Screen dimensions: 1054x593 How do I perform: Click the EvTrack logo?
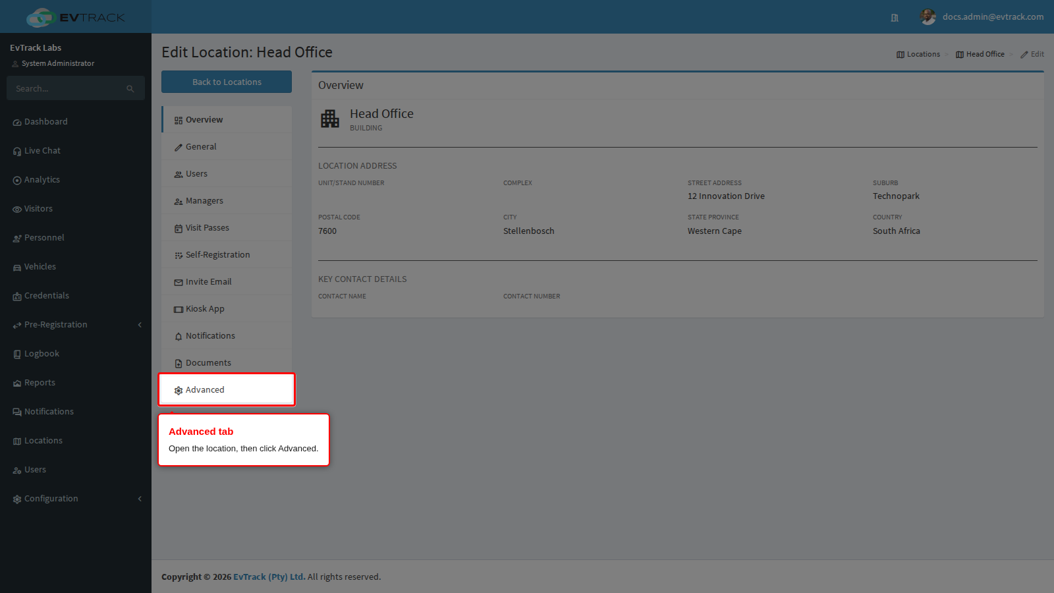pos(76,17)
